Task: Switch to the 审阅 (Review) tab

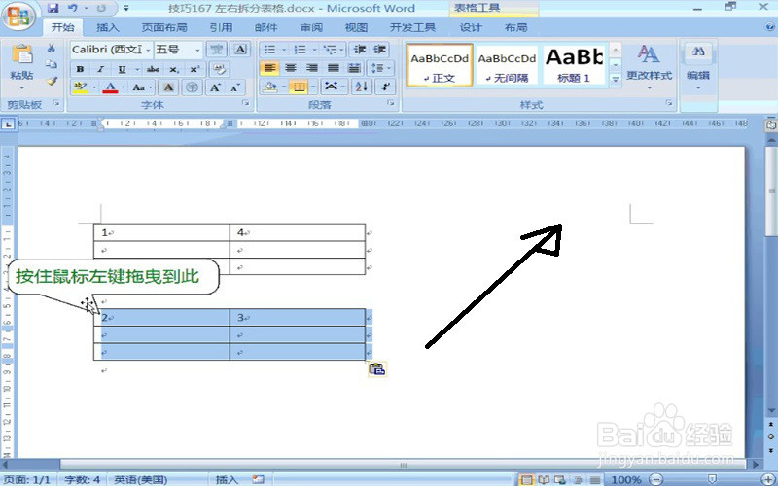Action: click(x=311, y=28)
